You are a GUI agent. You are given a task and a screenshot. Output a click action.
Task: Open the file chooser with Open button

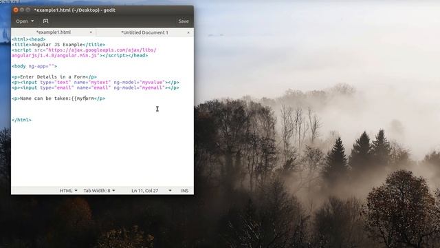[x=21, y=21]
